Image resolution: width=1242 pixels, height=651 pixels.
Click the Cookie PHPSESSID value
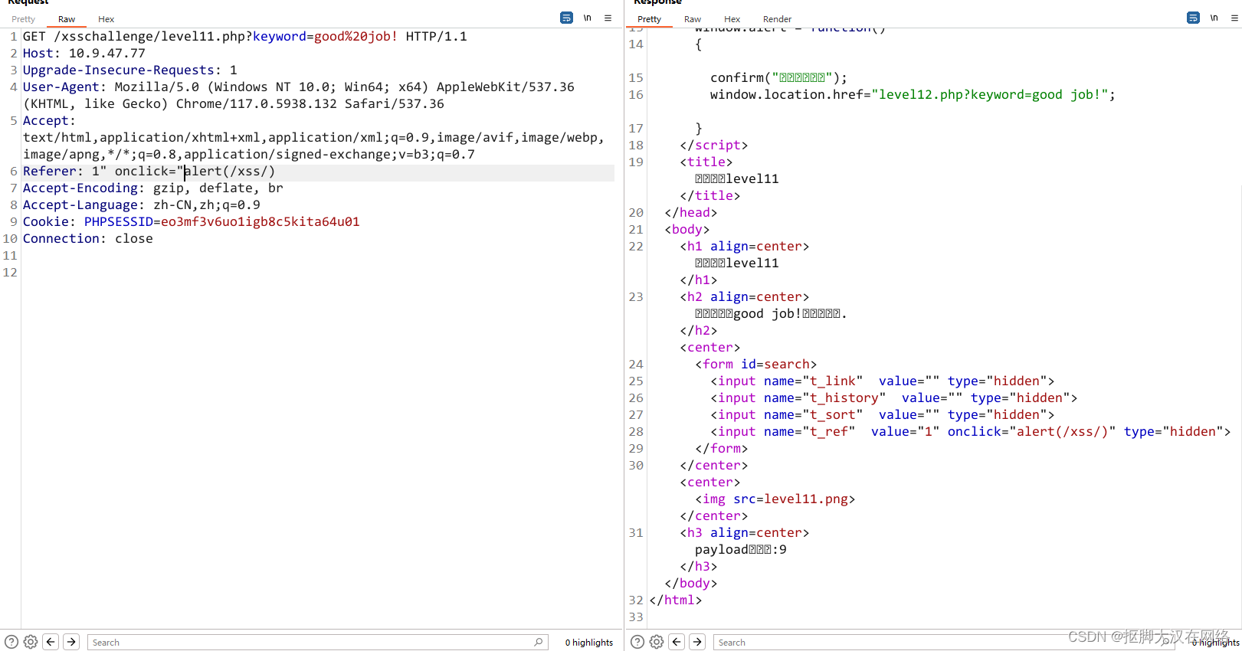tap(261, 222)
